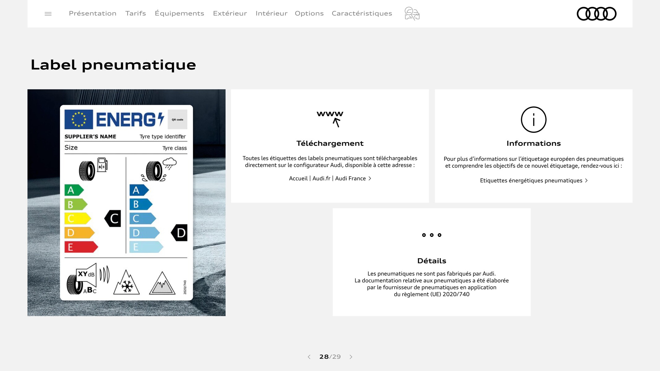
Task: Open the Caractéristiques tab
Action: (362, 13)
